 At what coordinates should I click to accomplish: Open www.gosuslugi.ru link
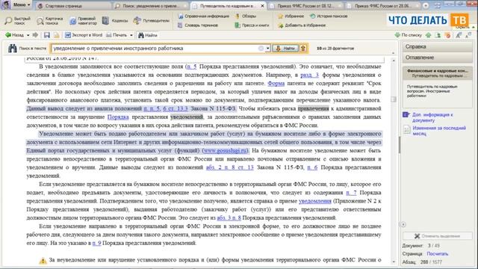(226, 150)
